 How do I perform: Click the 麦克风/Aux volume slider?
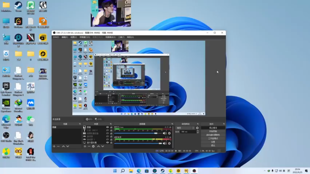(138, 133)
